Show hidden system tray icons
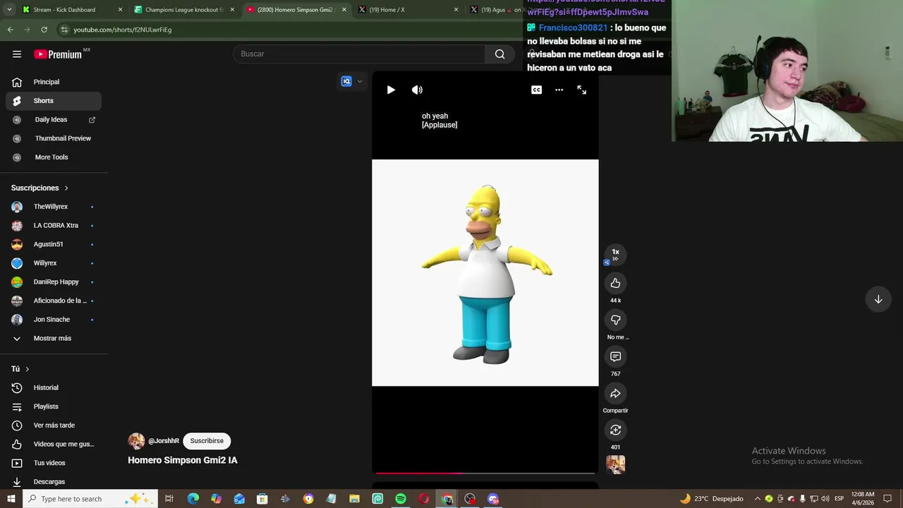 click(x=758, y=499)
